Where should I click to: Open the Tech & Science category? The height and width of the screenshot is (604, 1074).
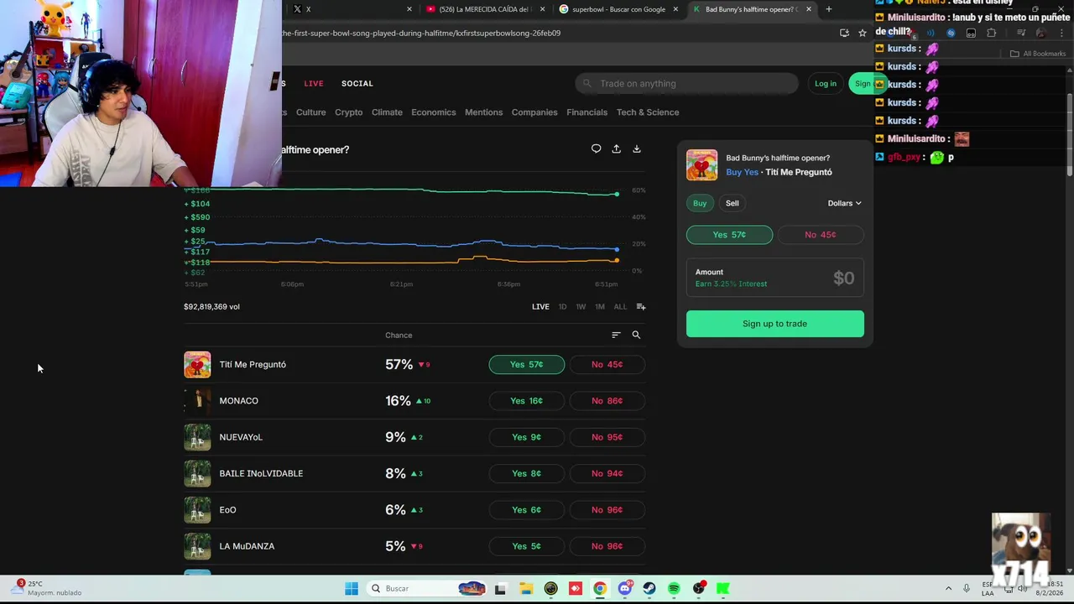point(648,112)
